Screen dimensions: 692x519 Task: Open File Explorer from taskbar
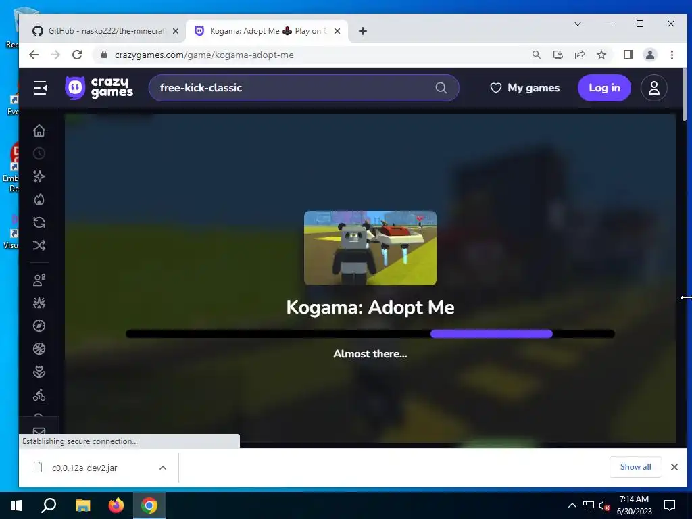tap(82, 505)
